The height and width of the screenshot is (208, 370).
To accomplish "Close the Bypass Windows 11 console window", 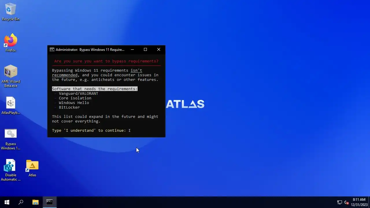I will [159, 50].
